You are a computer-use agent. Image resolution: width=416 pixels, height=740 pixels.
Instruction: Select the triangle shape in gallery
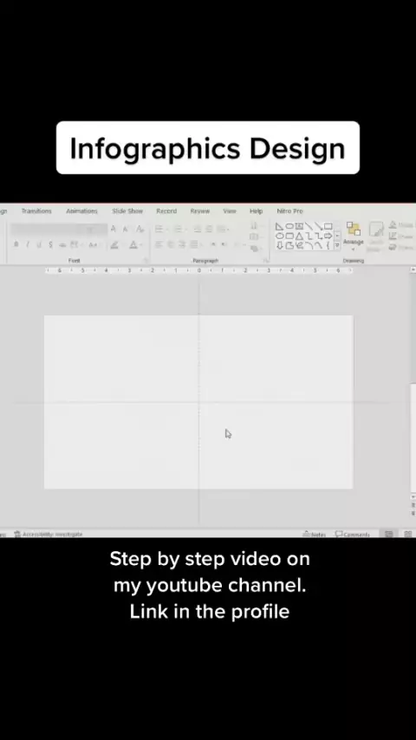(299, 236)
